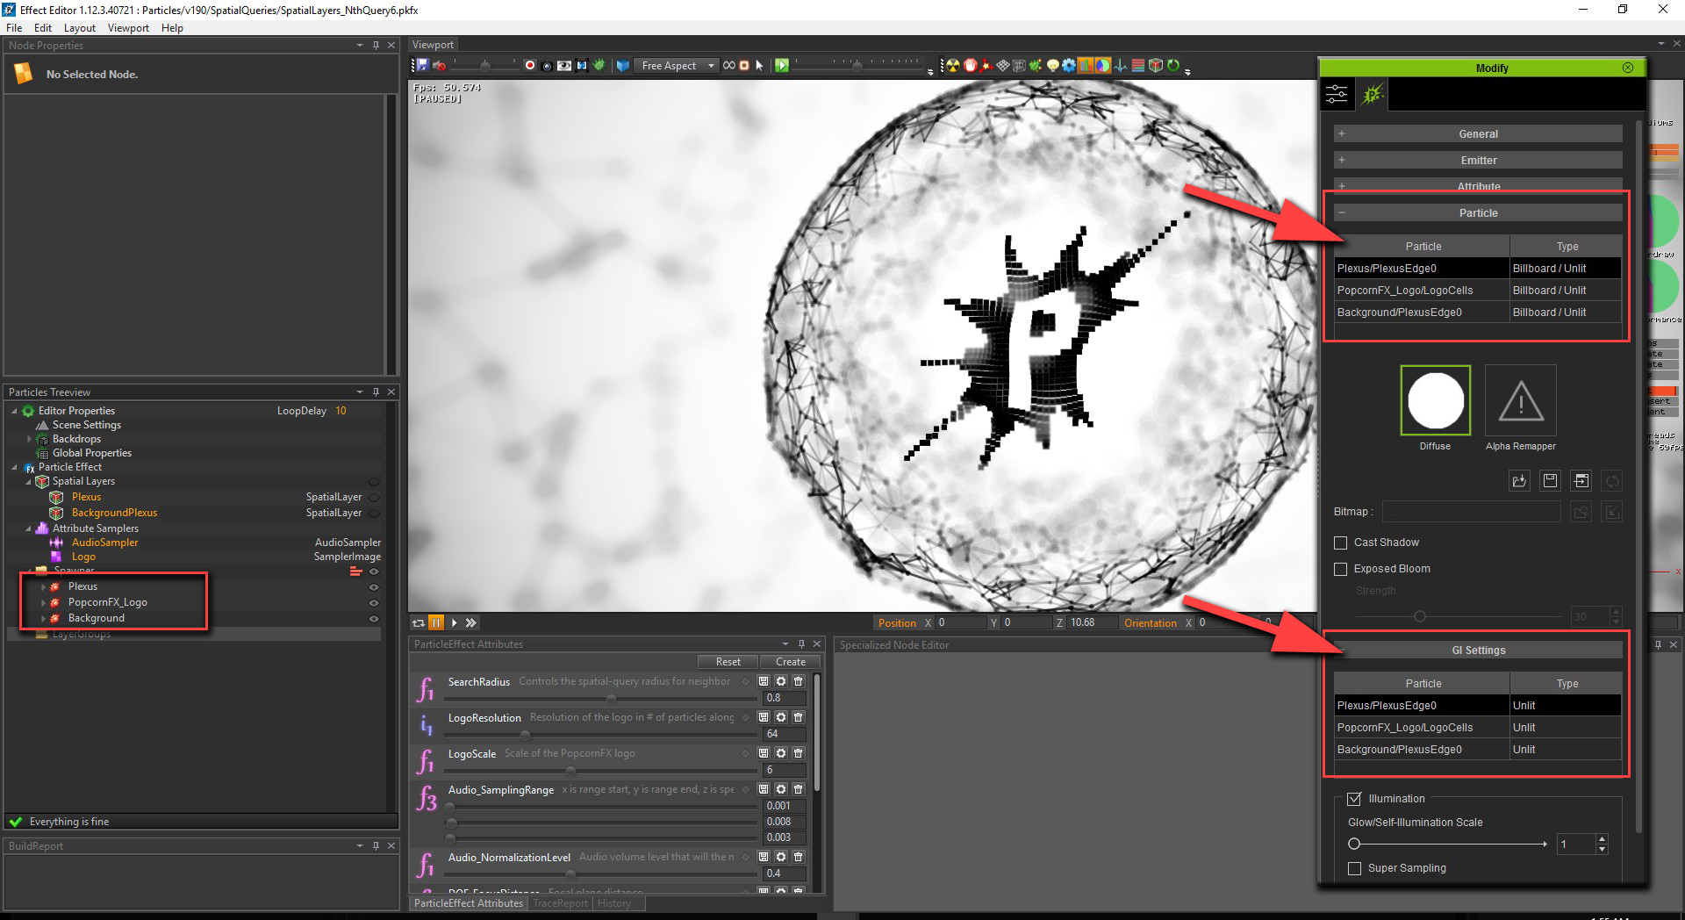Image resolution: width=1685 pixels, height=920 pixels.
Task: Click the green play button in viewport toolbar
Action: coord(782,65)
